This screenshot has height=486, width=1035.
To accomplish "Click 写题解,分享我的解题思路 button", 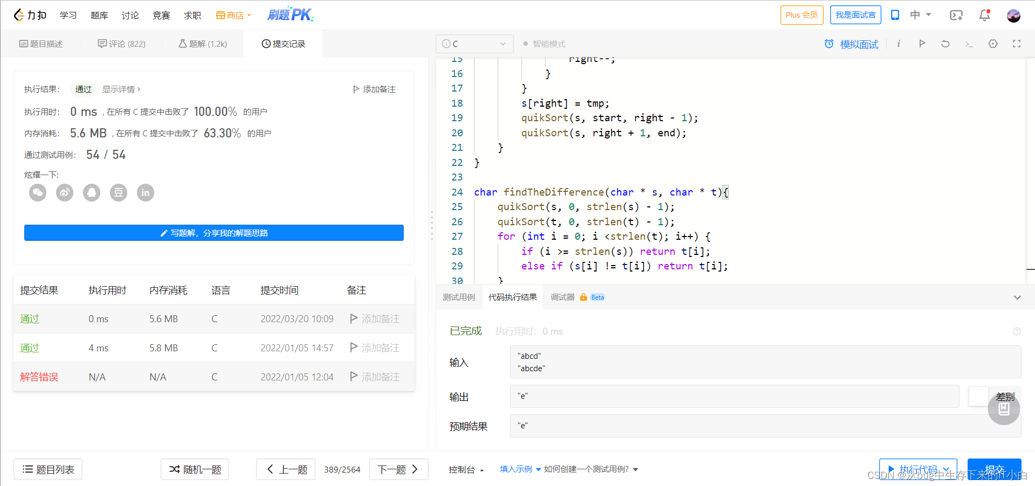I will 214,233.
